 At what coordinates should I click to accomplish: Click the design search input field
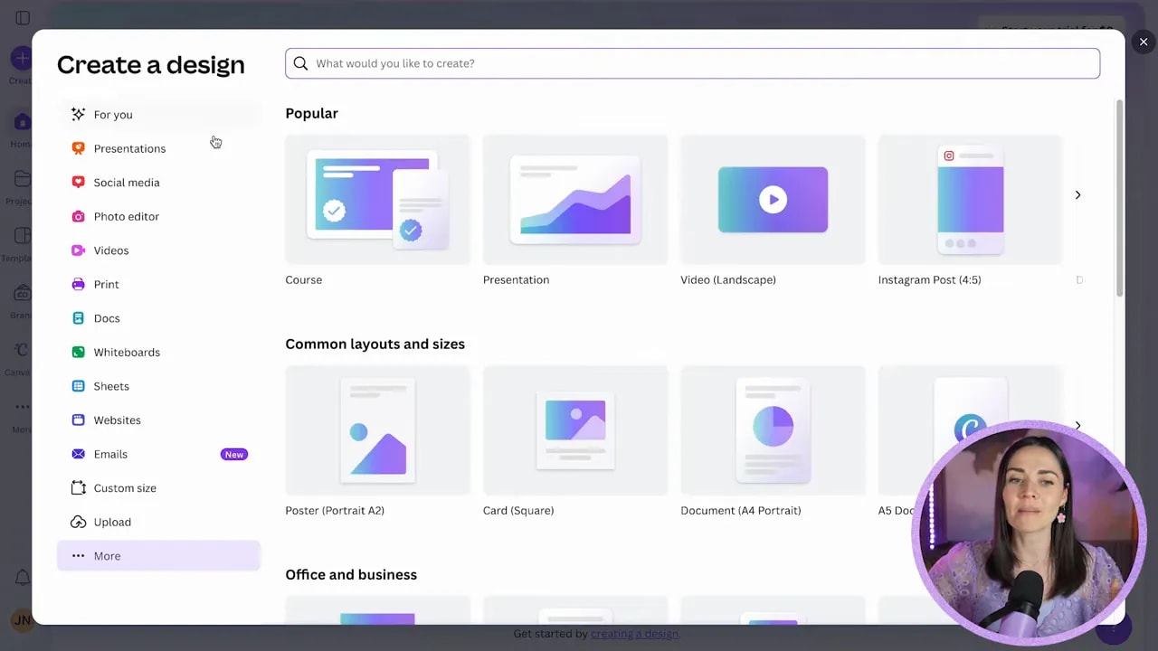click(x=692, y=63)
